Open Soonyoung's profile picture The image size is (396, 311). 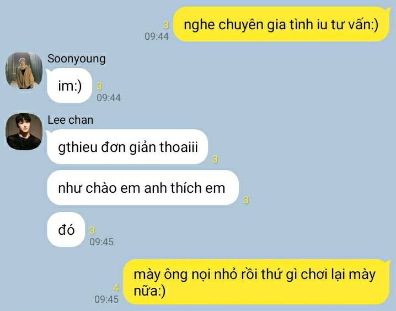pyautogui.click(x=24, y=71)
